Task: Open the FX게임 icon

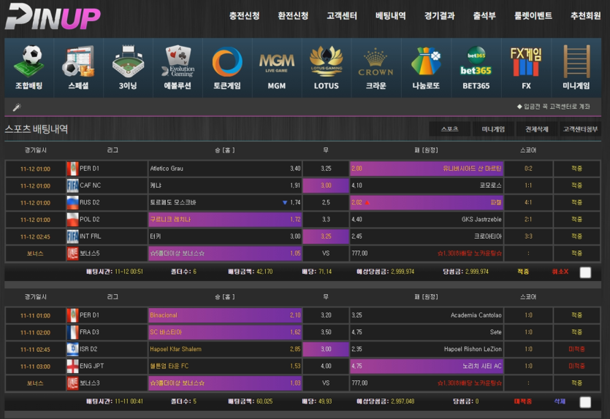Action: click(x=526, y=61)
